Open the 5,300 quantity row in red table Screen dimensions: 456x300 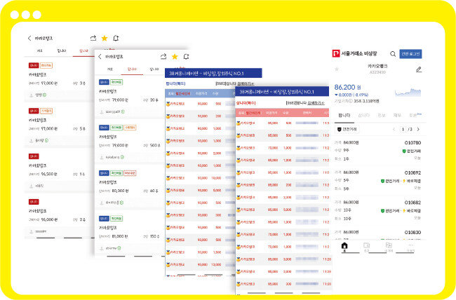[283, 210]
